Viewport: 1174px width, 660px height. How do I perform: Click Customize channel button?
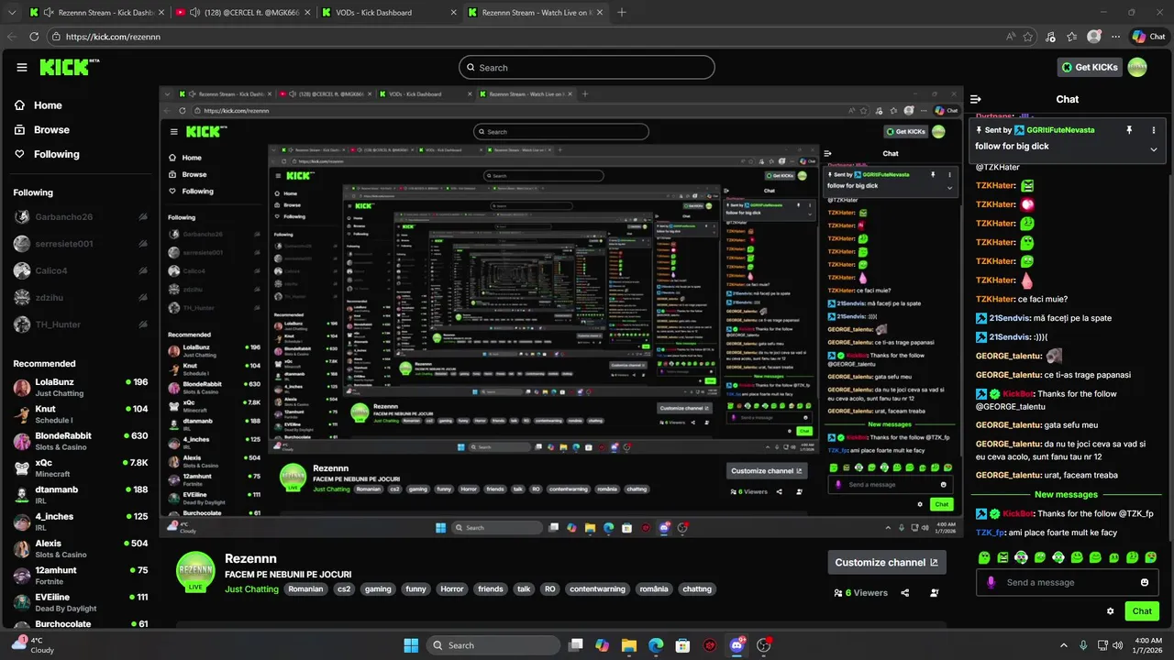coord(887,563)
